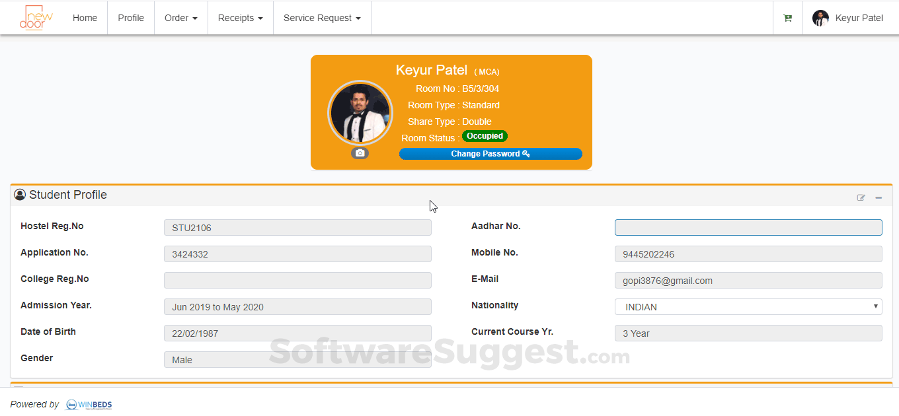Click the new door logo
Screen dimensions: 899x416
point(34,18)
